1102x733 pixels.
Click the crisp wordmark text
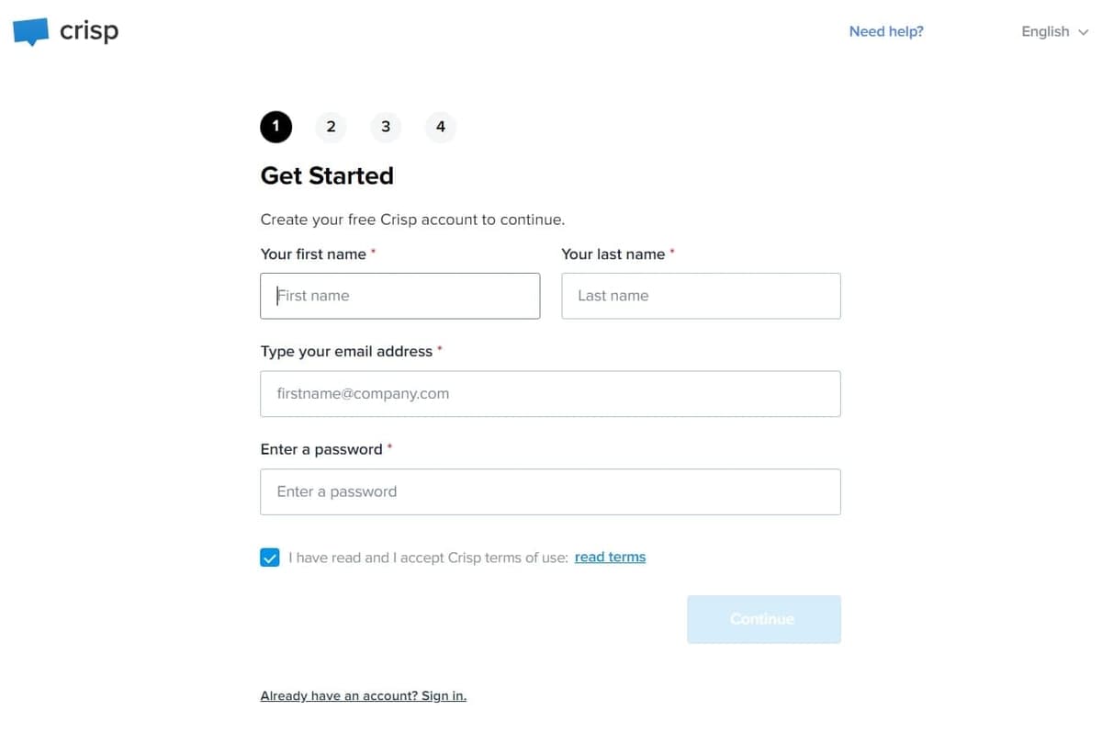click(89, 31)
